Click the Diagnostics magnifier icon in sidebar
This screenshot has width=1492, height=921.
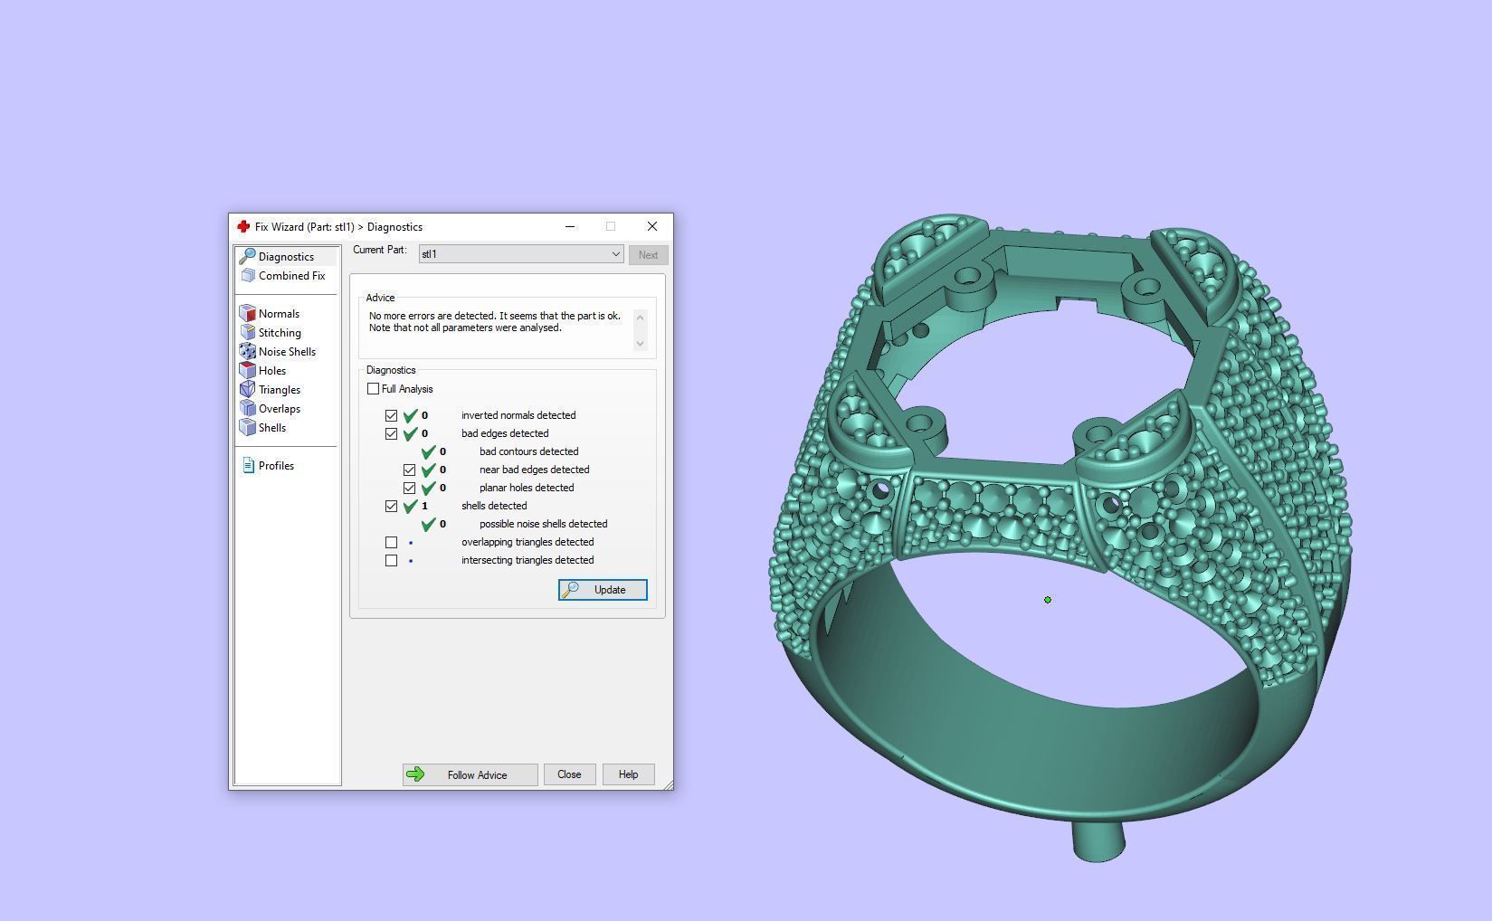point(247,257)
